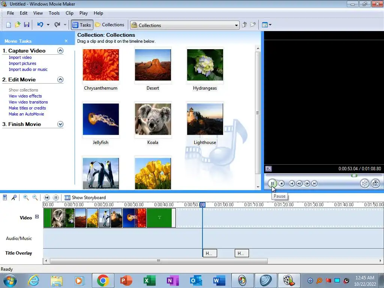The height and width of the screenshot is (288, 384).
Task: Open the Redo history dropdown arrow
Action: [x=65, y=25]
